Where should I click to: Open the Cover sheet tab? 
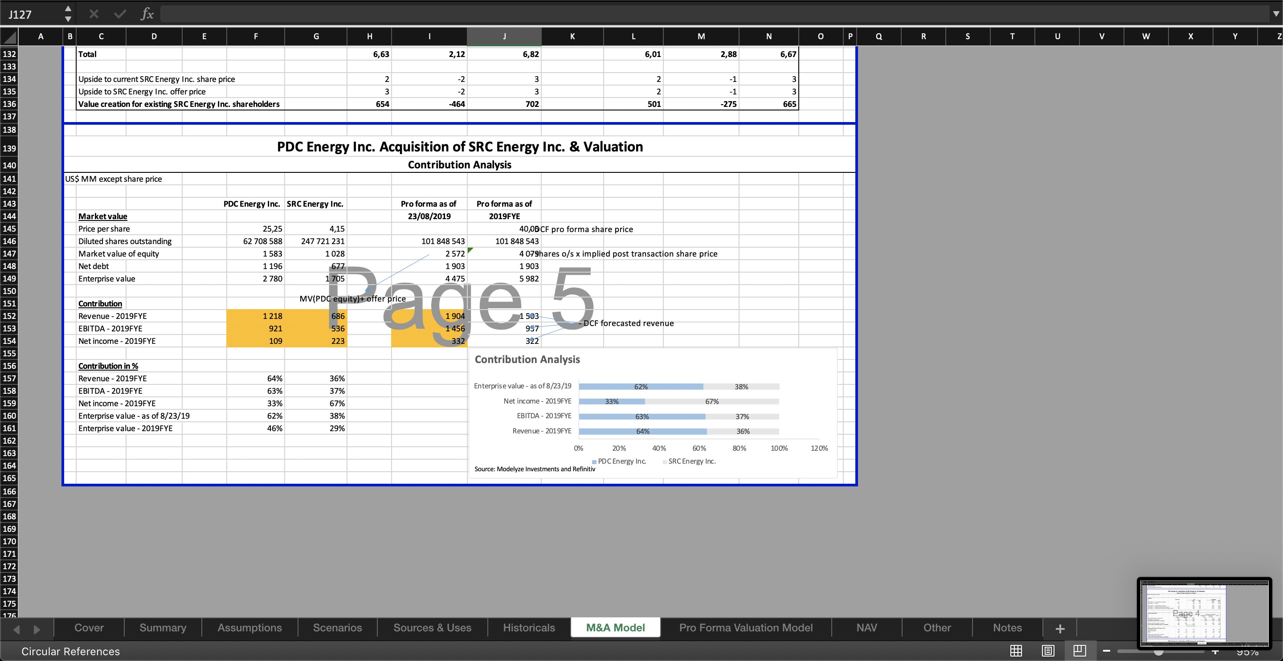89,628
